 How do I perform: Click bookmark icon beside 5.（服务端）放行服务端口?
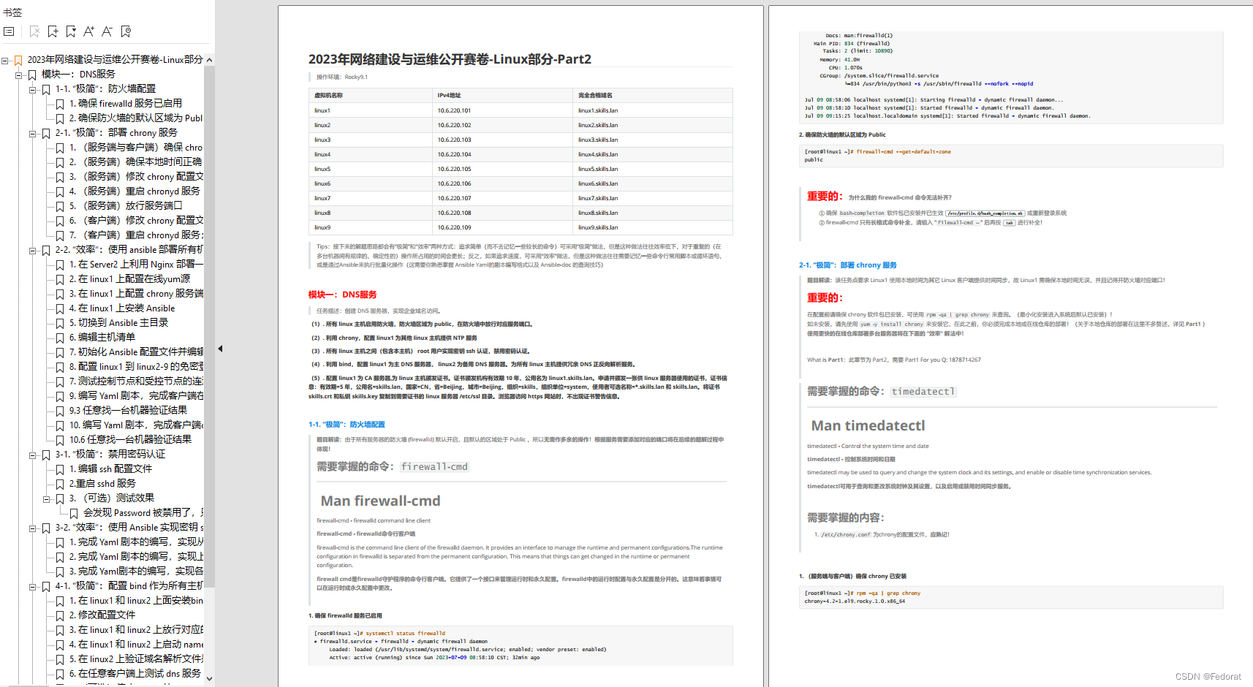tap(60, 206)
